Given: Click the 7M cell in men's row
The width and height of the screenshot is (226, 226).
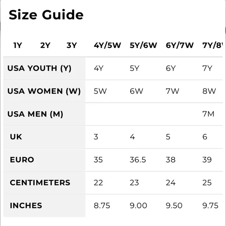Looking at the screenshot, I should [208, 114].
